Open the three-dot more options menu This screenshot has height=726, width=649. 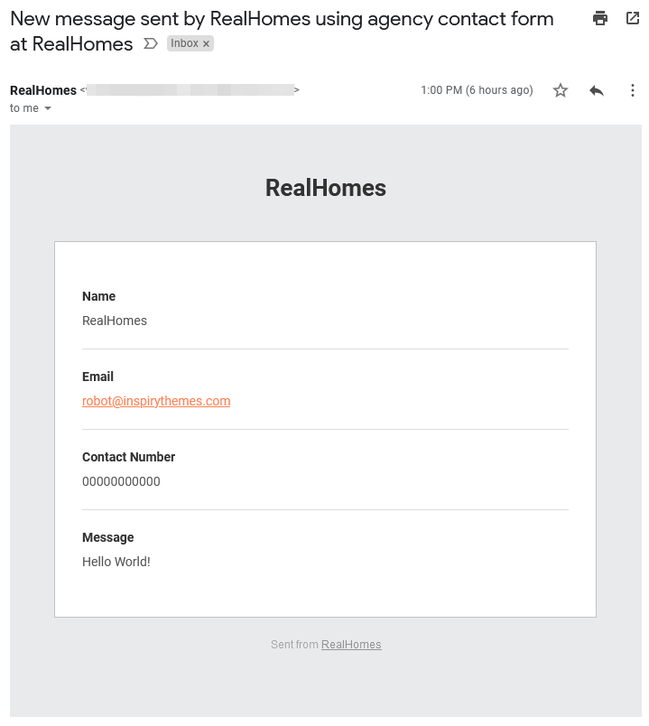click(x=633, y=90)
